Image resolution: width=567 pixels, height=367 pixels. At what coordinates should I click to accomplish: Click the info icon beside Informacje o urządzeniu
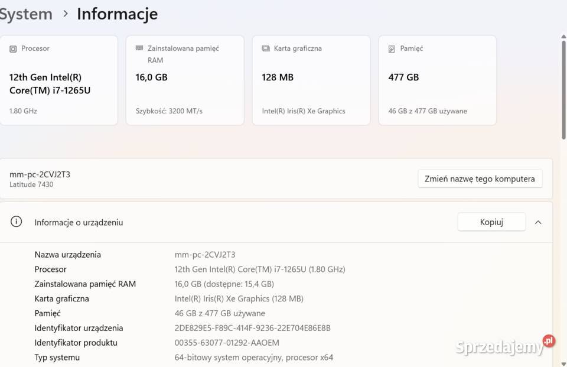click(x=17, y=222)
